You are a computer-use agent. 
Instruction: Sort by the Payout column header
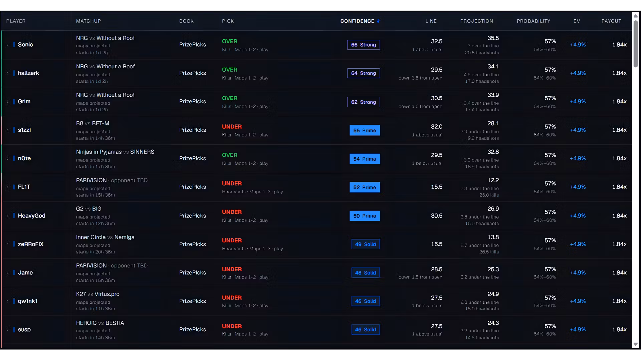[611, 21]
